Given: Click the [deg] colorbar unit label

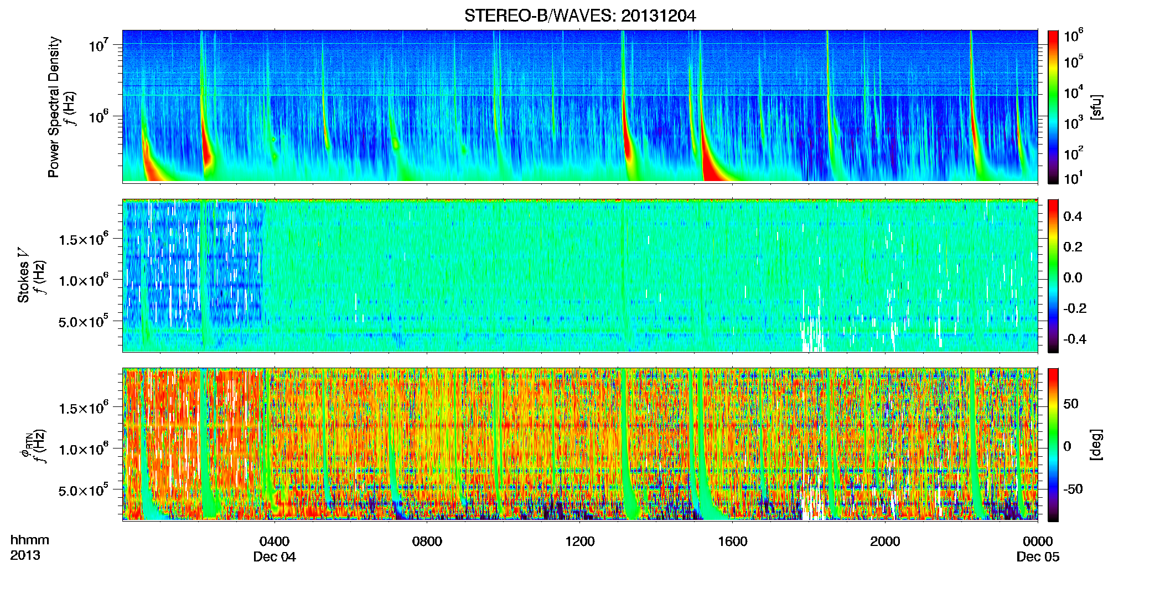Looking at the screenshot, I should (x=1096, y=445).
